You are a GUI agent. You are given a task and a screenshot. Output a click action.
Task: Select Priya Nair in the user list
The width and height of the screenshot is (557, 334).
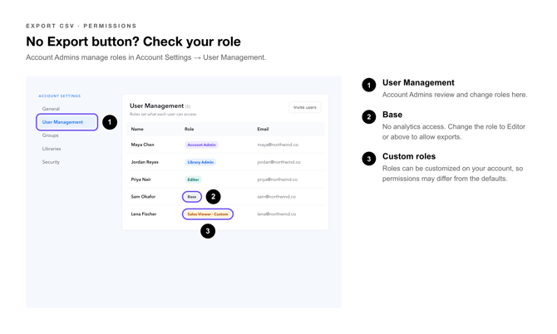pos(141,179)
